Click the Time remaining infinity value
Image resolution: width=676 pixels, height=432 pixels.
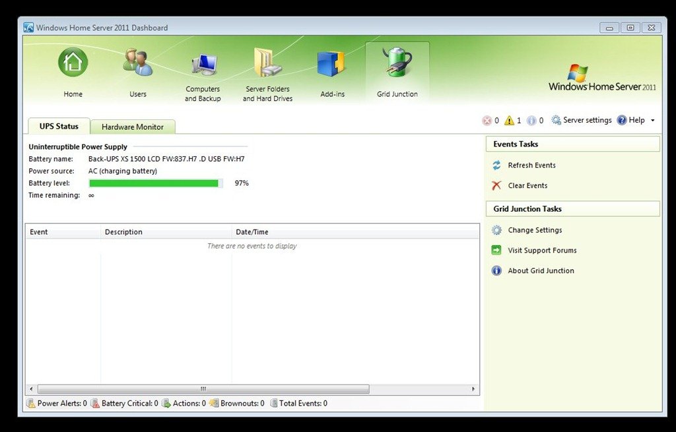pyautogui.click(x=91, y=195)
